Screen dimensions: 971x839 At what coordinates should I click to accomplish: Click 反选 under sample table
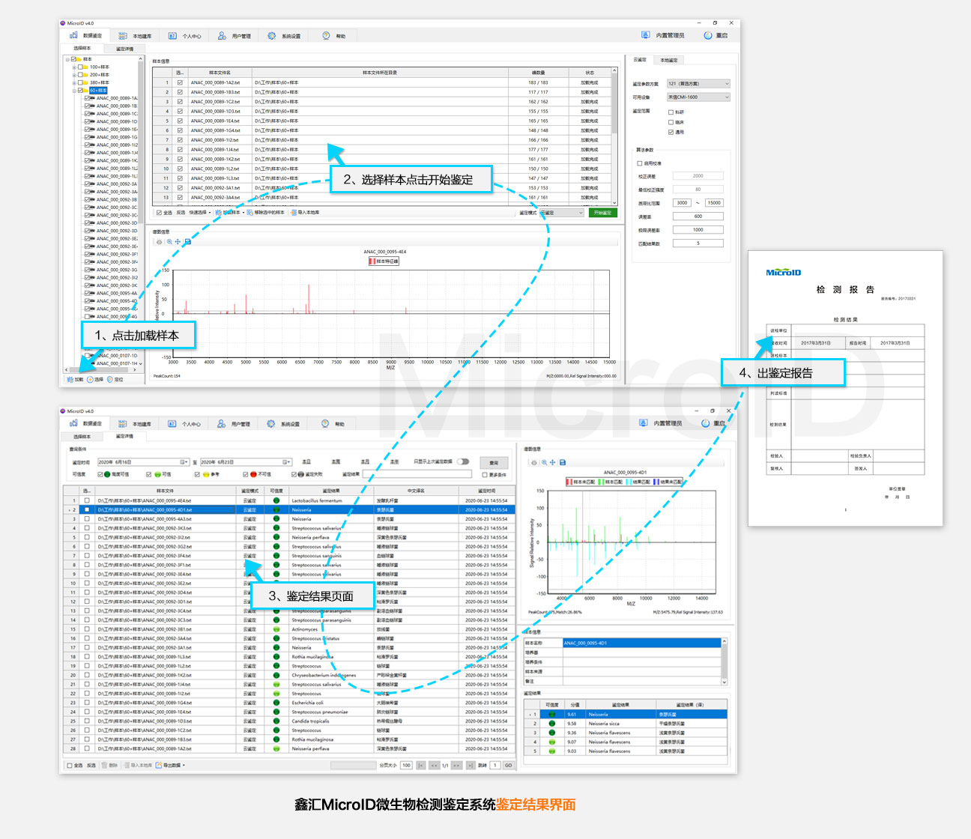(181, 213)
